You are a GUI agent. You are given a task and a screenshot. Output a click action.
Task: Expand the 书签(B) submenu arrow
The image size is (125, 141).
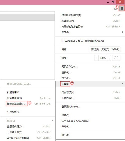tap(123, 32)
